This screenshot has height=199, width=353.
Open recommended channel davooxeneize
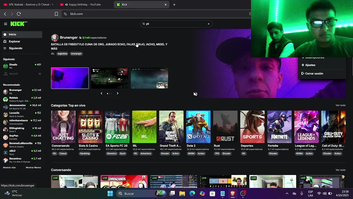[22, 107]
